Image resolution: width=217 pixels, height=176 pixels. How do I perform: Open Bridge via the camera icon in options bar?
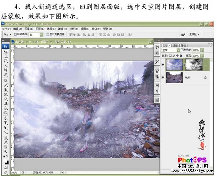(x=183, y=34)
